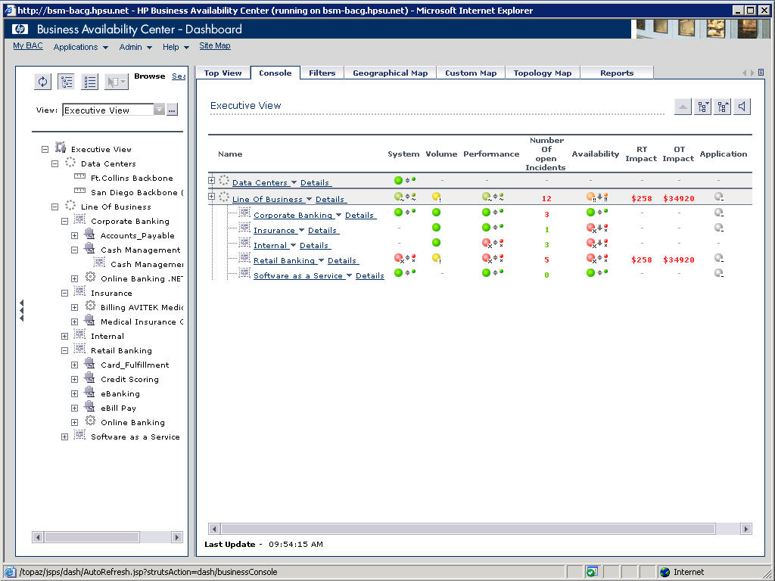The width and height of the screenshot is (775, 581).
Task: Expand Accounts_Payable node in the tree
Action: [75, 236]
